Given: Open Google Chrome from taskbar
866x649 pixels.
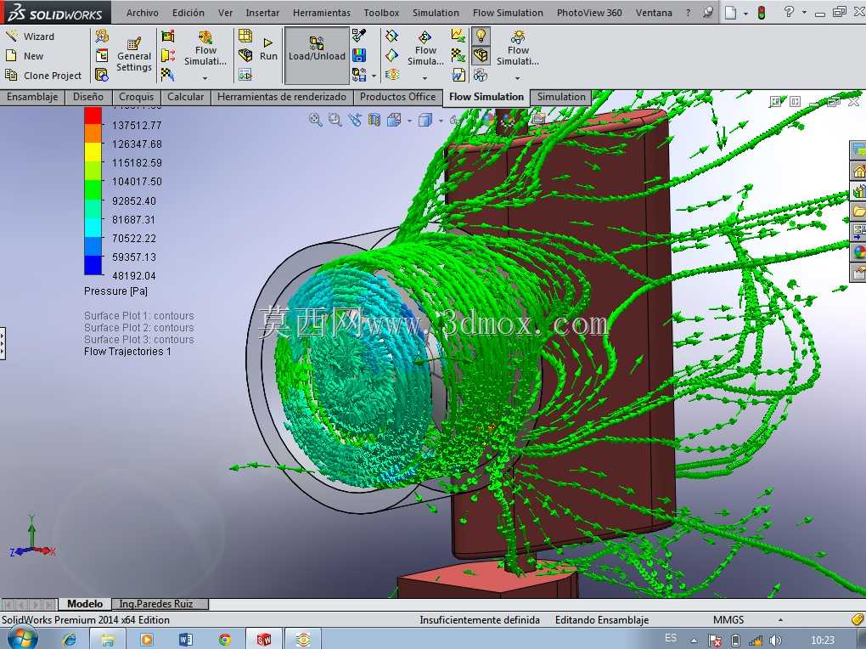Looking at the screenshot, I should (225, 640).
